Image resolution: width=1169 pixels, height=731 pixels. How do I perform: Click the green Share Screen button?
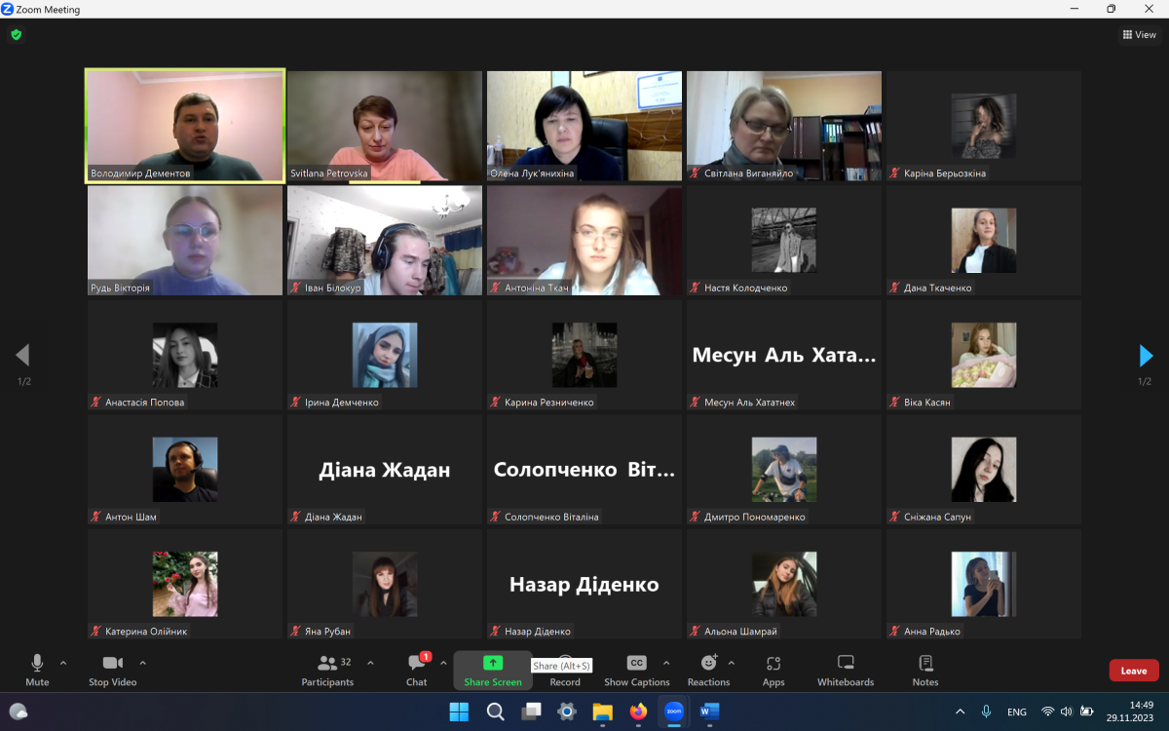click(x=493, y=670)
